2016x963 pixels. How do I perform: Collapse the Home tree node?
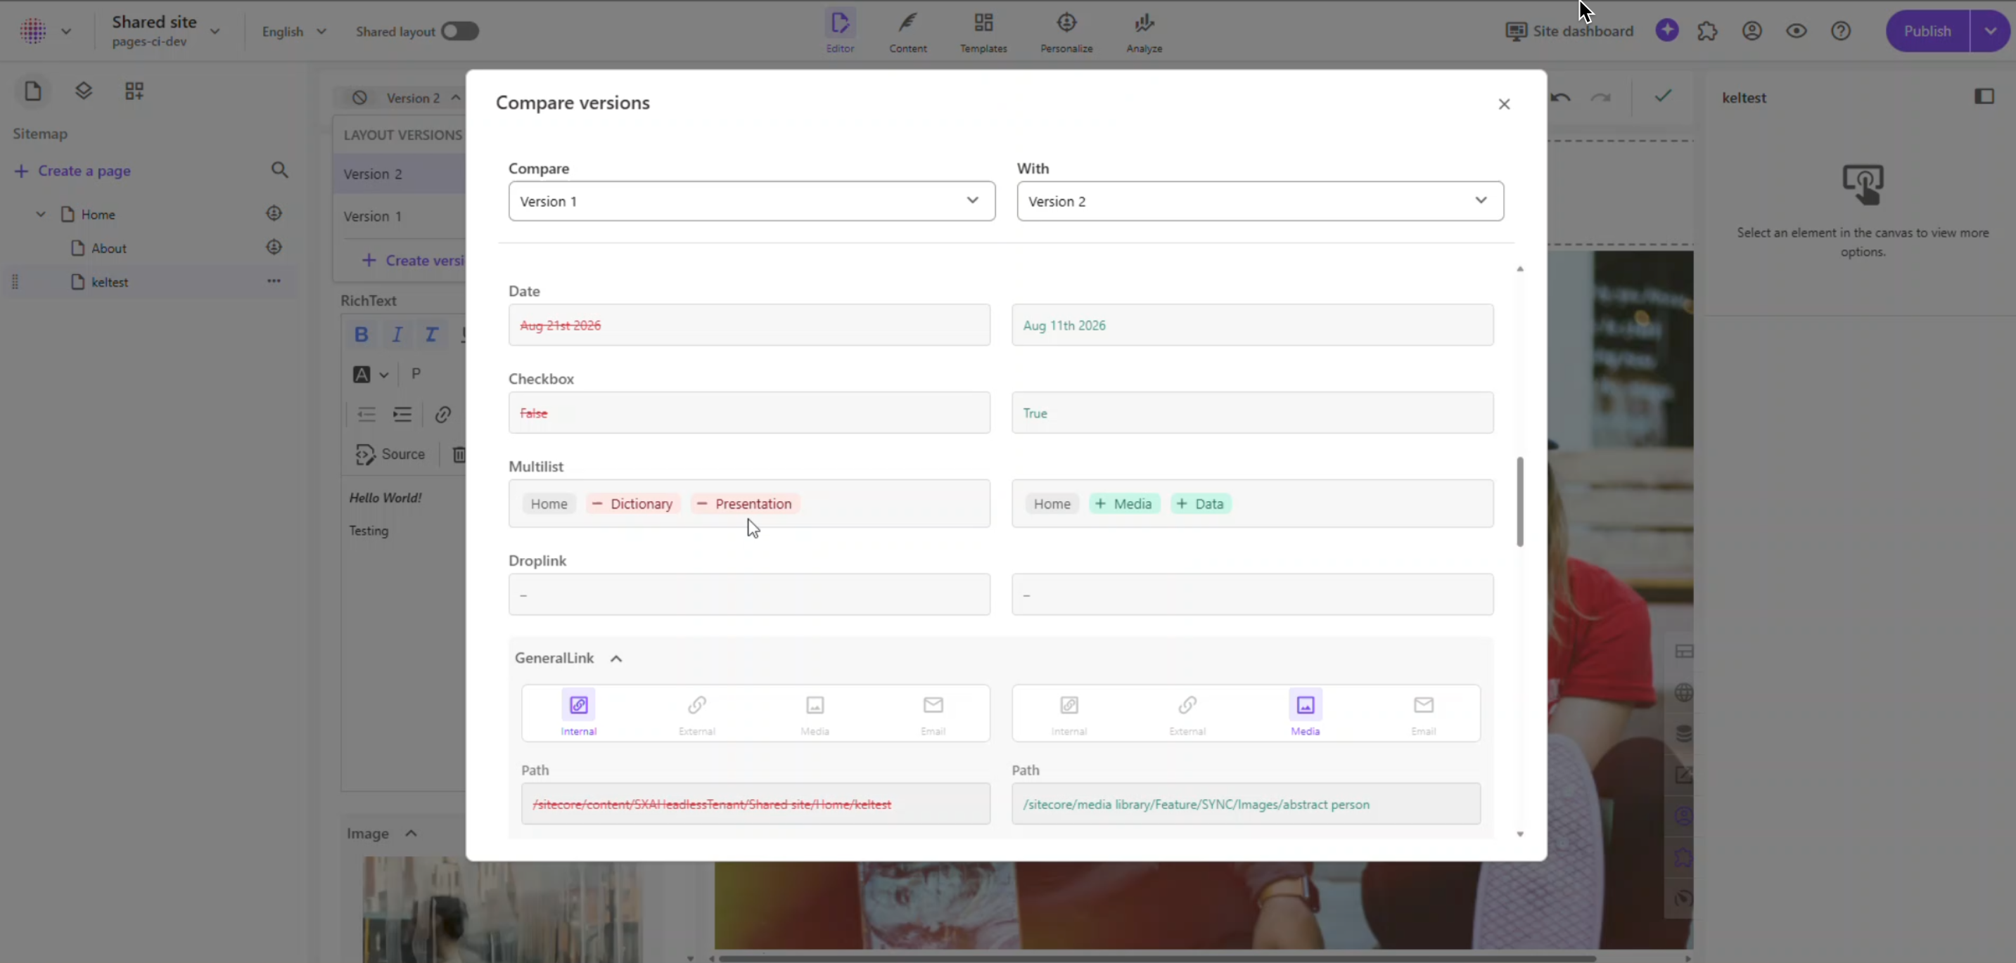coord(41,214)
